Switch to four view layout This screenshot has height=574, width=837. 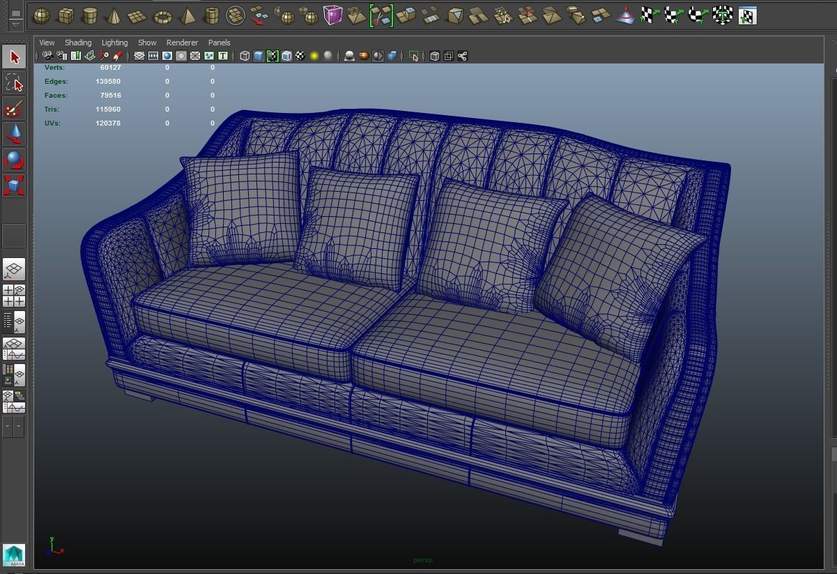click(14, 296)
